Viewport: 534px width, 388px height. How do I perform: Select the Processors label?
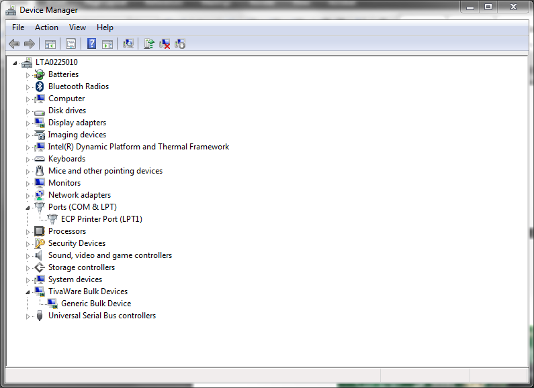coord(67,231)
